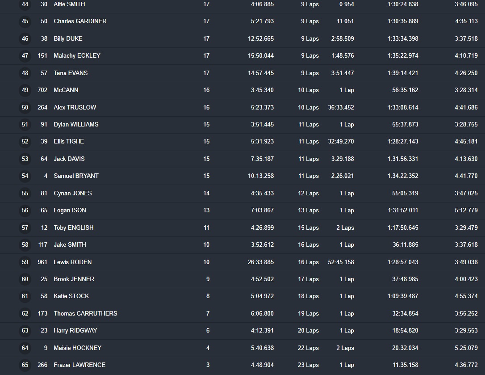Viewport: 485px width, 375px height.
Task: Select the position 47 badge for Malachy Eckley
Action: 25,55
